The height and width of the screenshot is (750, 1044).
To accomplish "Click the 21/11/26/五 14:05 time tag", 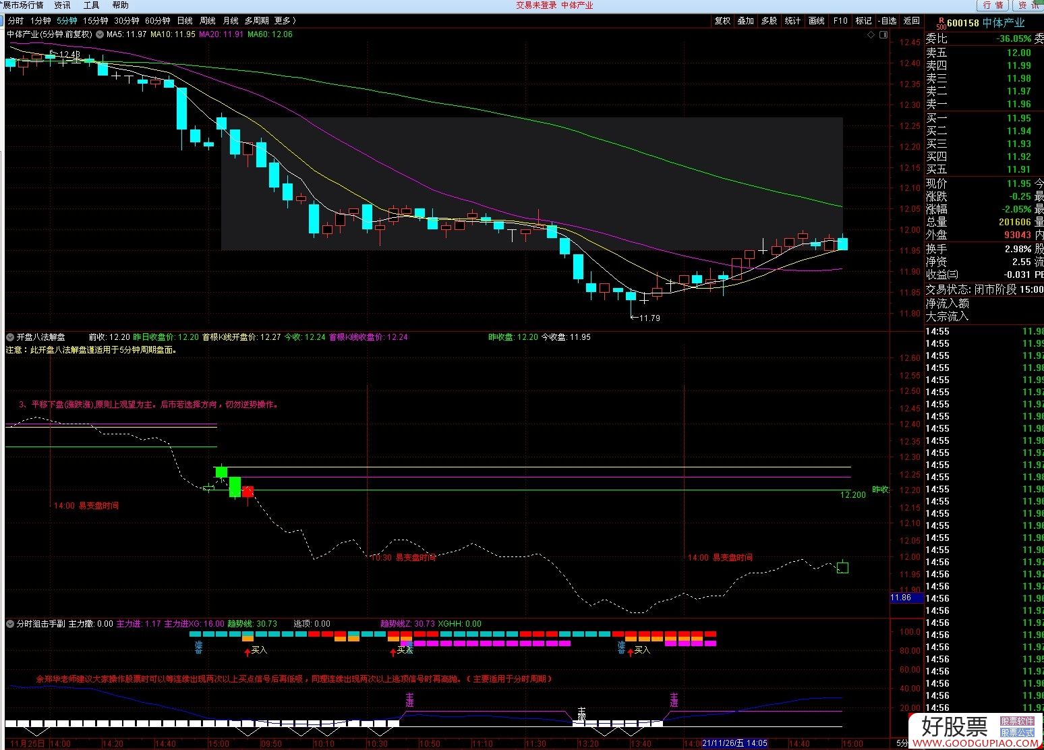I will (x=735, y=743).
